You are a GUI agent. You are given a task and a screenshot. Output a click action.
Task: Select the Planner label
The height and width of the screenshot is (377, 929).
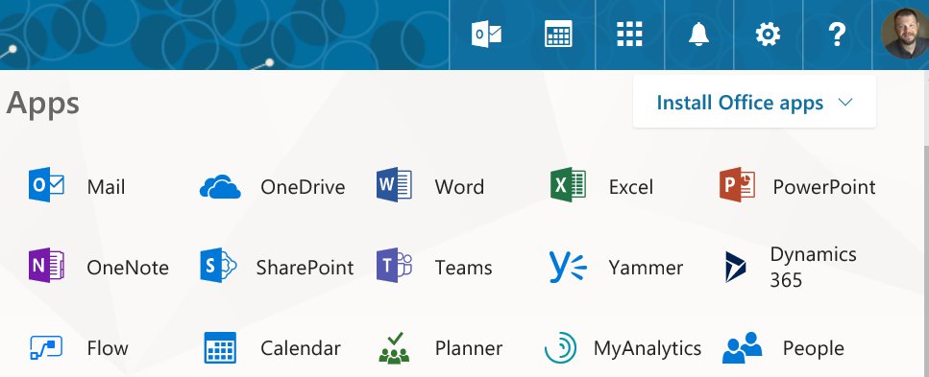click(469, 348)
